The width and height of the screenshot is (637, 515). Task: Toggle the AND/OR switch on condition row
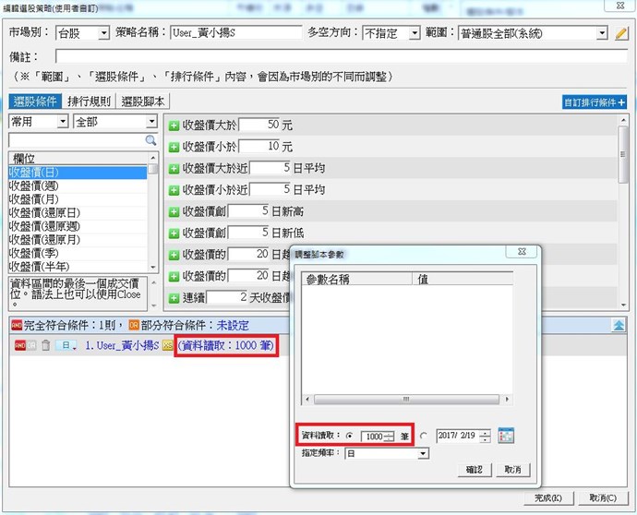pyautogui.click(x=21, y=345)
